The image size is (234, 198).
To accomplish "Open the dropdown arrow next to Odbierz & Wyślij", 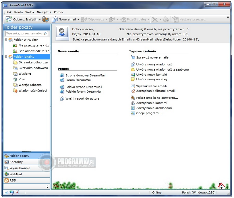I will [x=40, y=20].
